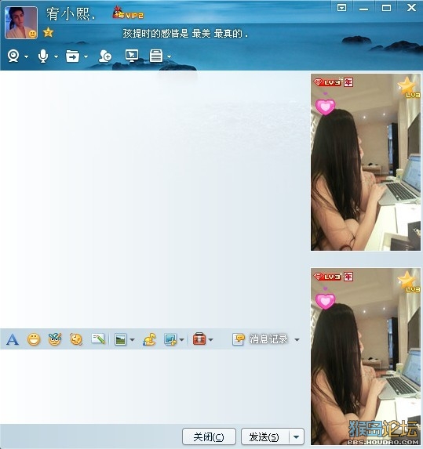The image size is (423, 449).
Task: Click the 发送(S) send button
Action: pyautogui.click(x=264, y=437)
